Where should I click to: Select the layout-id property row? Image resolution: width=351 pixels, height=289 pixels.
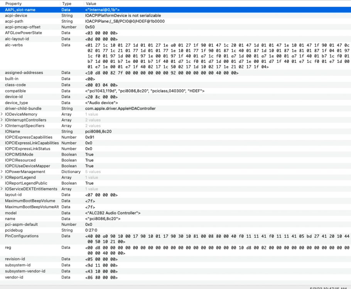pyautogui.click(x=175, y=195)
